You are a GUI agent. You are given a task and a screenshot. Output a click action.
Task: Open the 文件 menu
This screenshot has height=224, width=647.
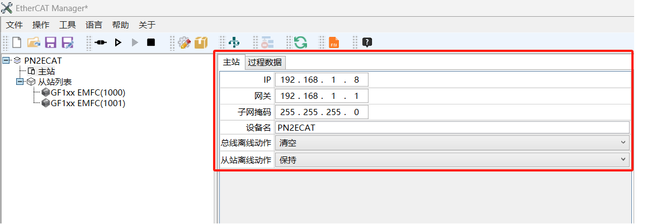click(14, 25)
